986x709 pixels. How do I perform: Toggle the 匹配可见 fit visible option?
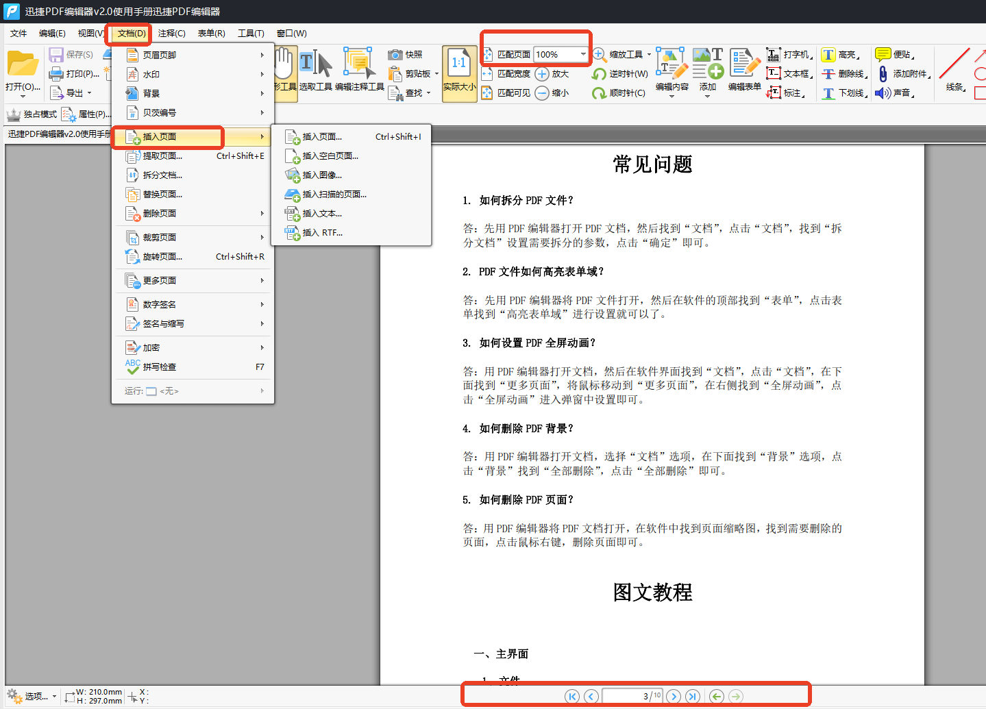pos(506,93)
